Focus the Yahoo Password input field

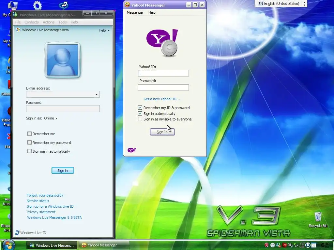pyautogui.click(x=163, y=87)
